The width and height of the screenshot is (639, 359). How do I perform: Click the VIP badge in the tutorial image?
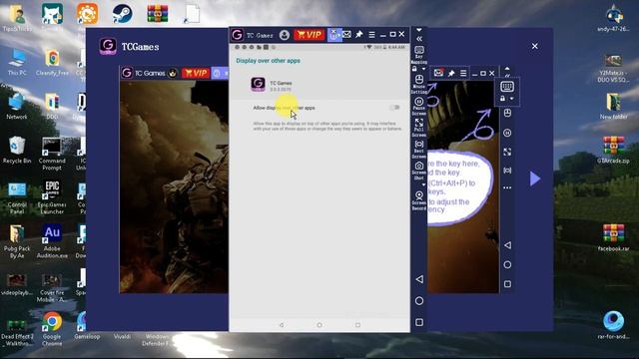click(x=196, y=73)
